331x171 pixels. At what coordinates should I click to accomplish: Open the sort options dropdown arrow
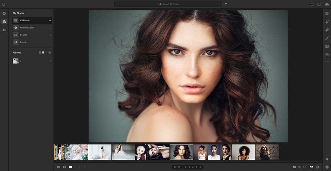tap(85, 167)
